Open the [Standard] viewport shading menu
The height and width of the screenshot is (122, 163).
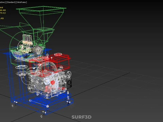(x=11, y=2)
